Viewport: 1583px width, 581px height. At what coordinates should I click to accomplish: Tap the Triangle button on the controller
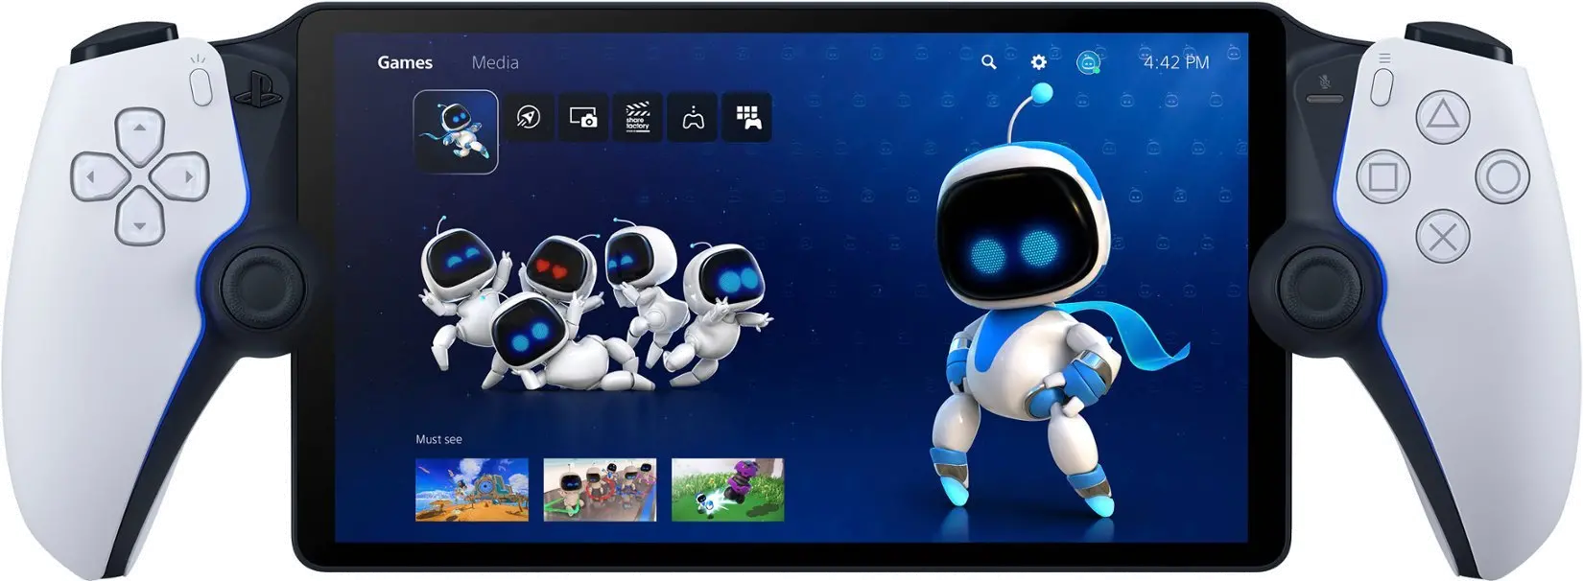(1441, 117)
